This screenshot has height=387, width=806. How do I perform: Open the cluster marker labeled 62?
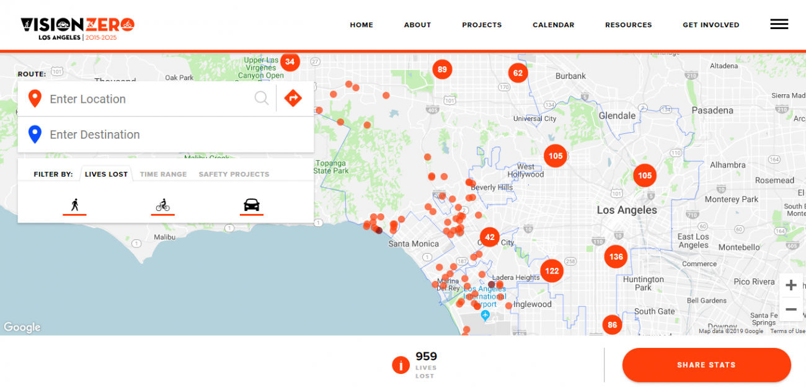point(518,73)
